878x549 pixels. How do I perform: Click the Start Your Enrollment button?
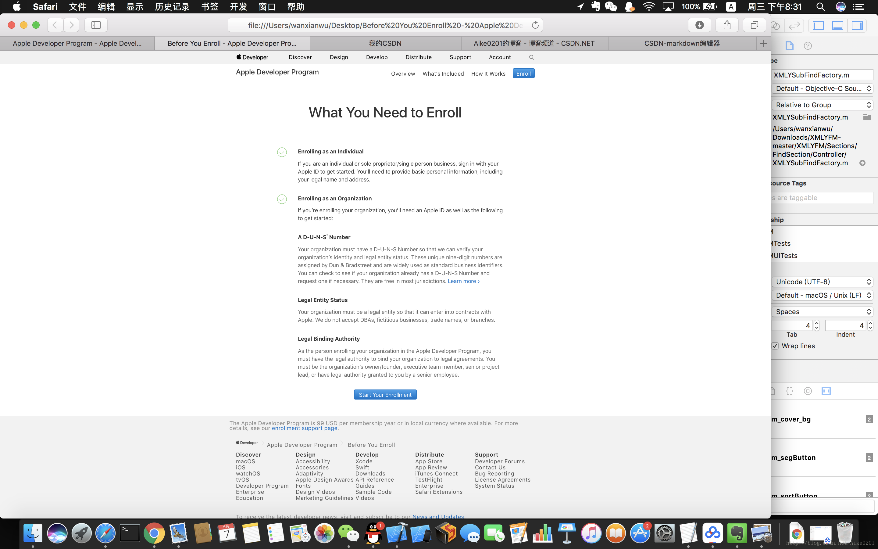point(385,394)
